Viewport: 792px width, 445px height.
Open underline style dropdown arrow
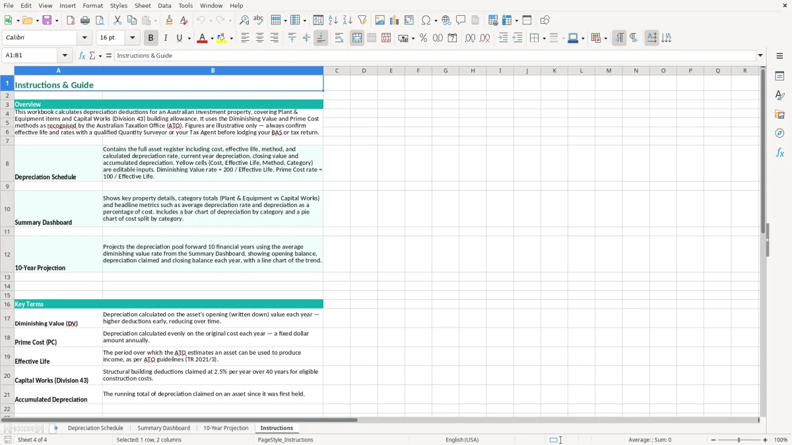189,38
